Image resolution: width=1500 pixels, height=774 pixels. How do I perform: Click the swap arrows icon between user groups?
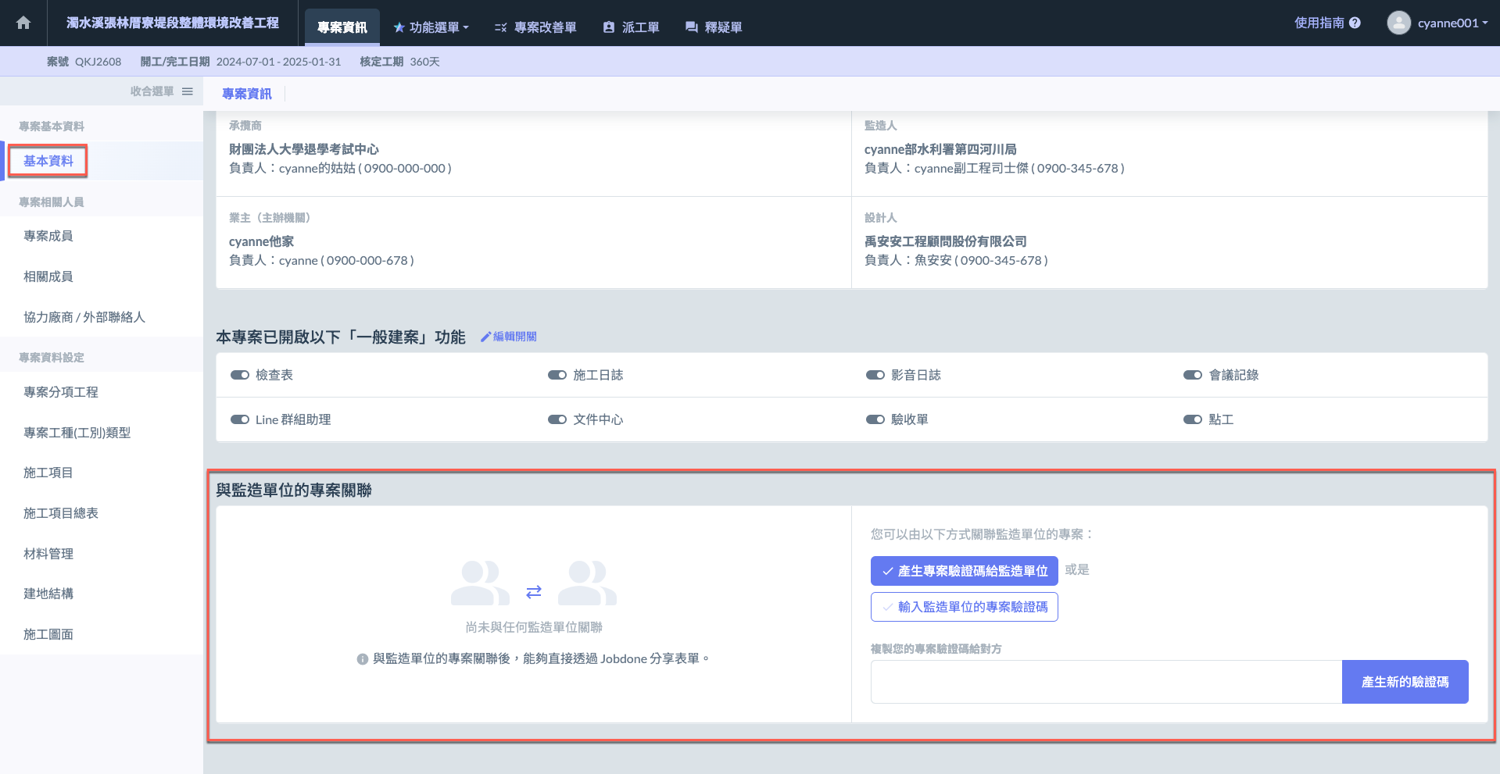point(534,592)
